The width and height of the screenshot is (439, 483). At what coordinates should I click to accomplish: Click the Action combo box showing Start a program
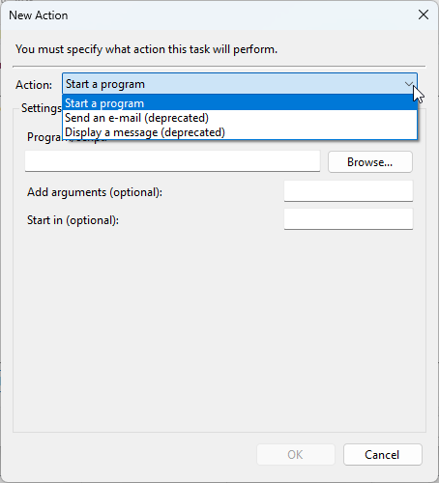tap(240, 84)
